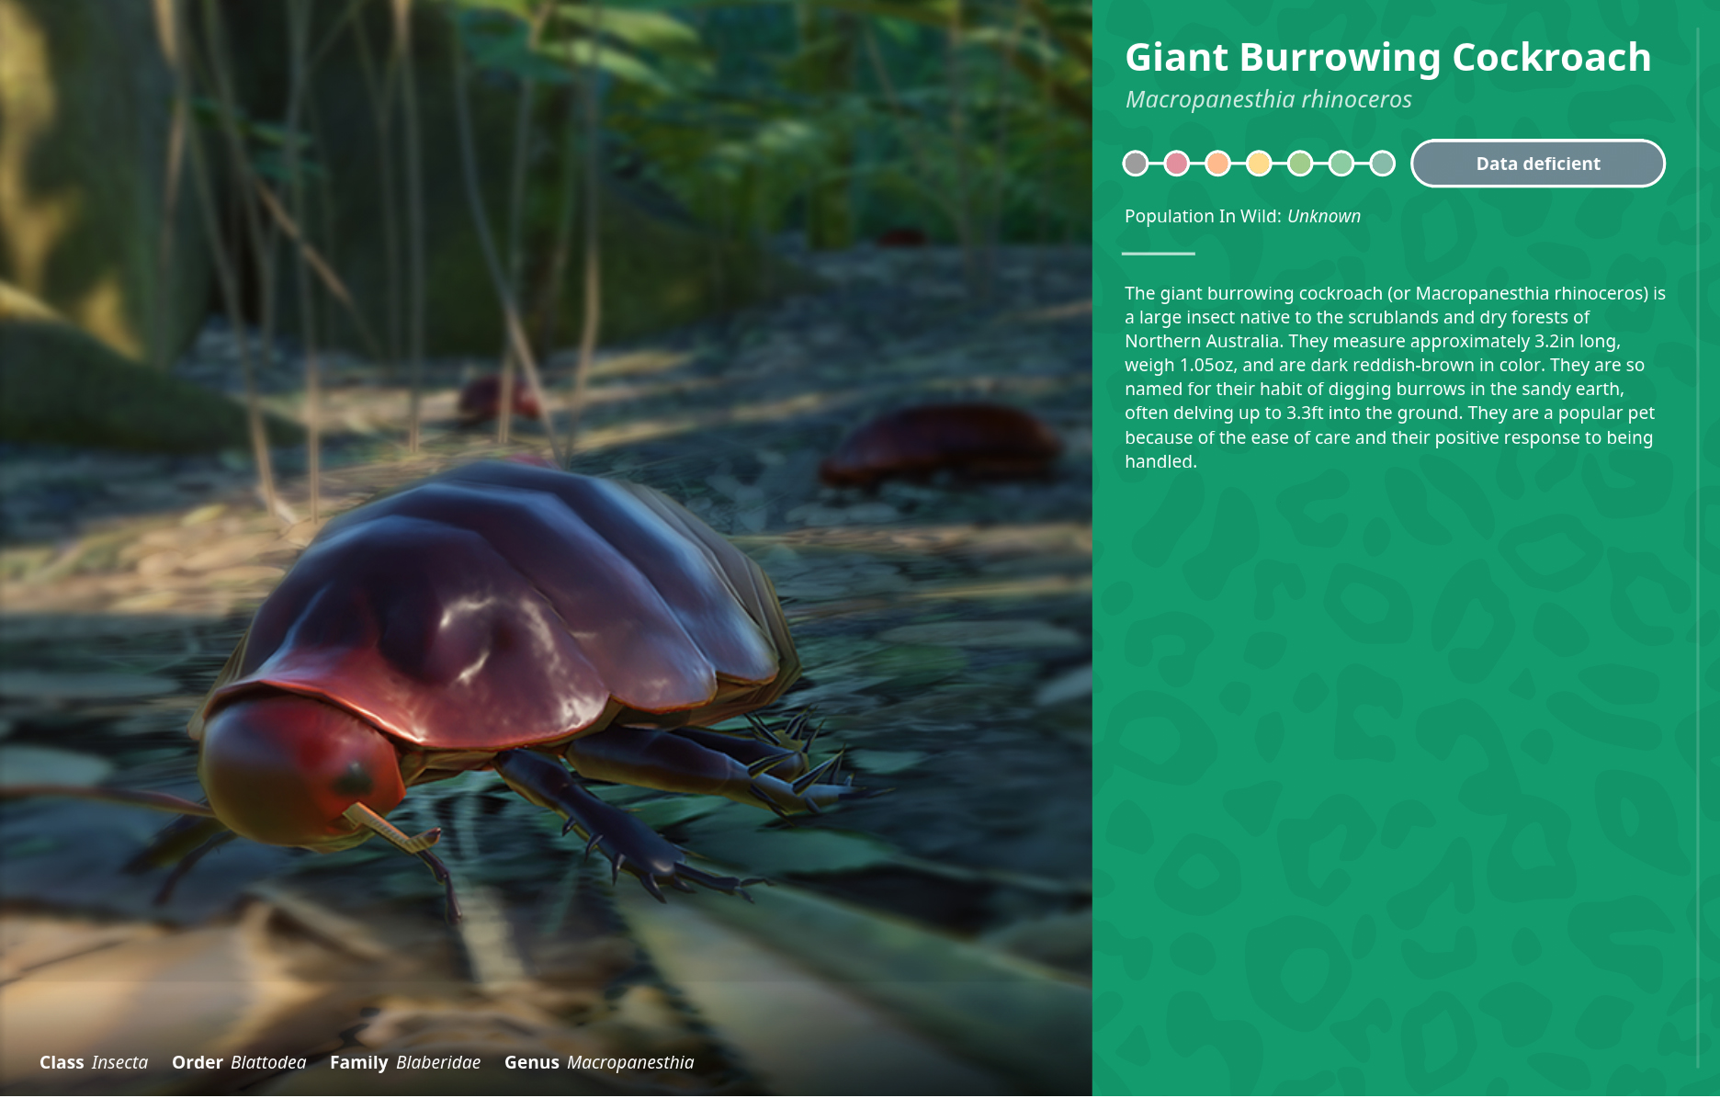Click the cockroach description paragraph
Screen dimensions: 1720x1098
pos(1395,377)
